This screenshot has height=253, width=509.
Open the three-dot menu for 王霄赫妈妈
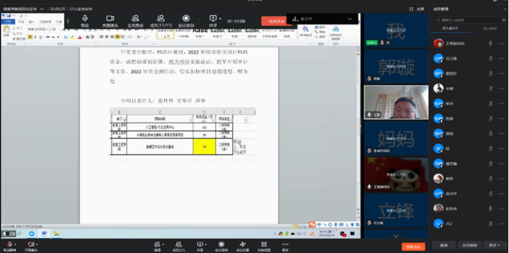[501, 43]
